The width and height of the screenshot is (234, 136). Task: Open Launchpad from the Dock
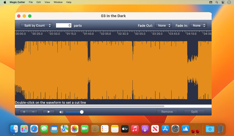tap(24, 129)
